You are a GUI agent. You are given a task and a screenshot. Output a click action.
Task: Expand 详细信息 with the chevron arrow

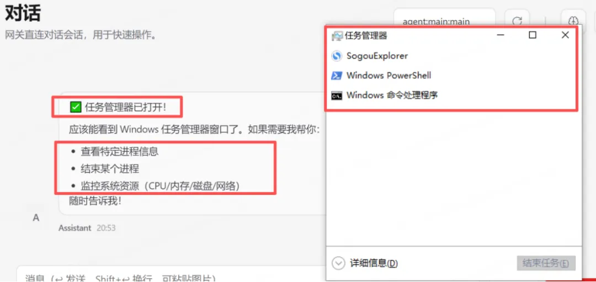338,263
